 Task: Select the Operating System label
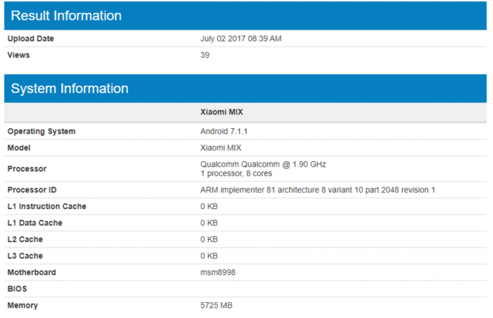tap(42, 132)
